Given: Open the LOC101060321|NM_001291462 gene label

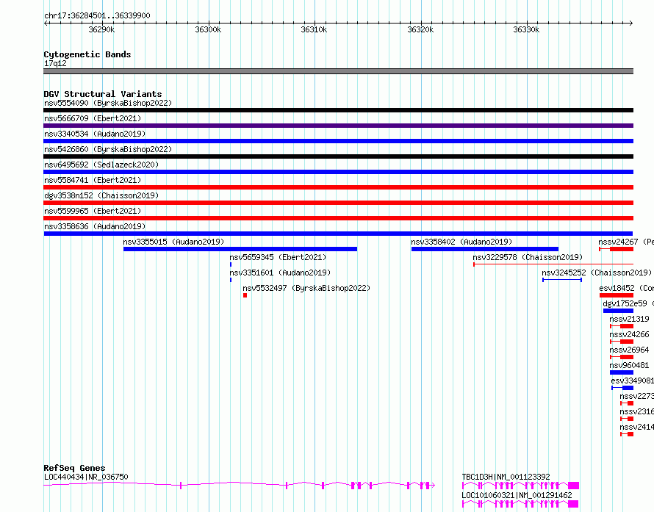Looking at the screenshot, I should (x=517, y=495).
